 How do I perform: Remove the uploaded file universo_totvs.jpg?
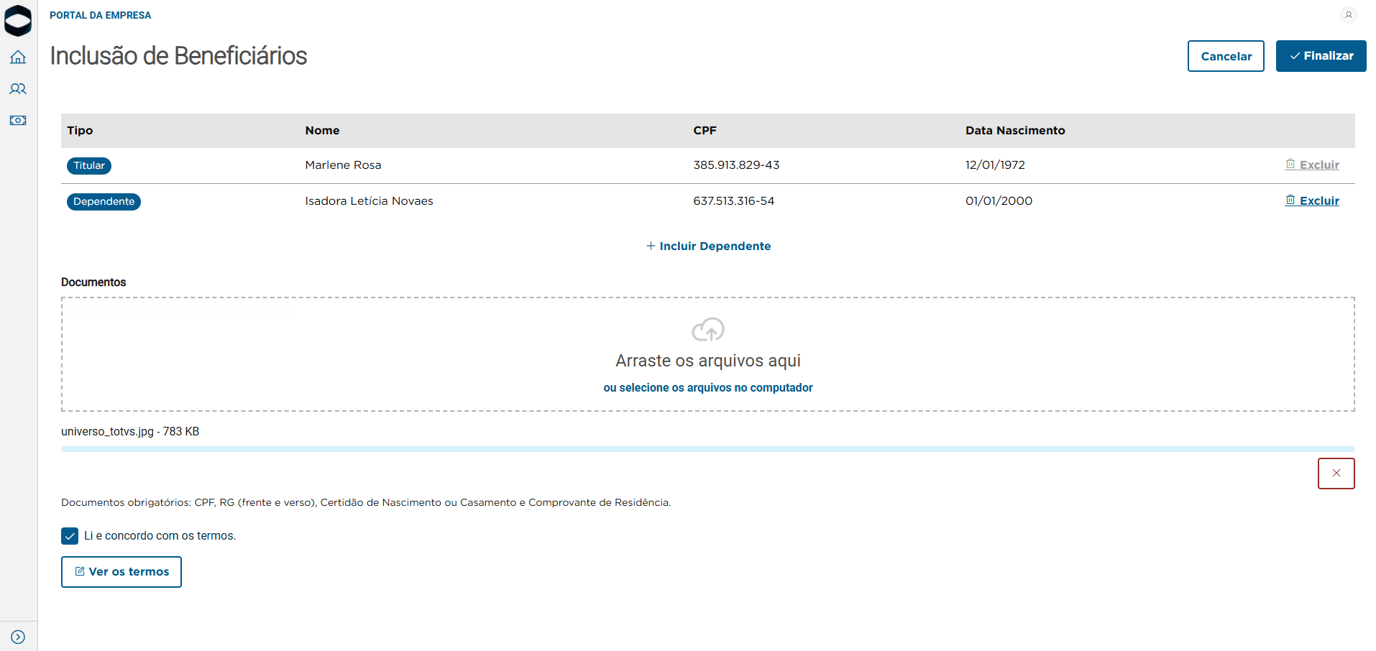pos(1336,474)
